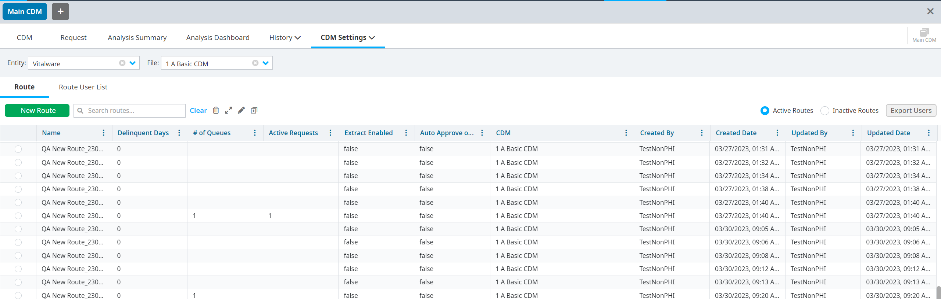Click the copy/duplicate icon after the pencil
Viewport: 941px width, 299px height.
point(254,110)
